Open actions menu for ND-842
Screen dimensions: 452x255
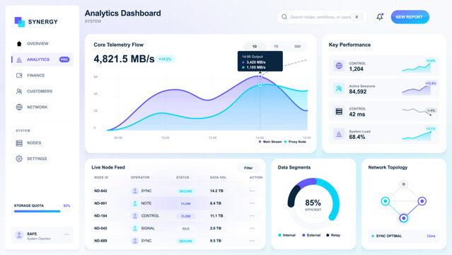click(253, 191)
